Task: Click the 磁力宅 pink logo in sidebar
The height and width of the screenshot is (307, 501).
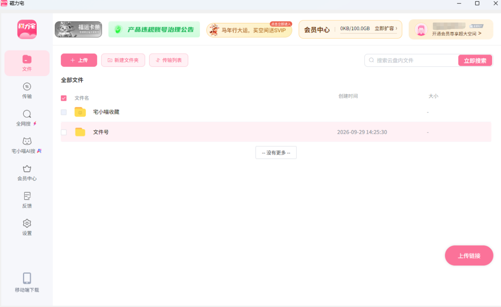Action: pos(27,29)
